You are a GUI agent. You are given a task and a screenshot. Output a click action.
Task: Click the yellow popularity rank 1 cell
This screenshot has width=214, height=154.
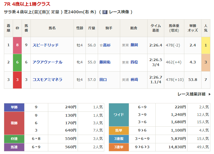pyautogui.click(x=206, y=45)
